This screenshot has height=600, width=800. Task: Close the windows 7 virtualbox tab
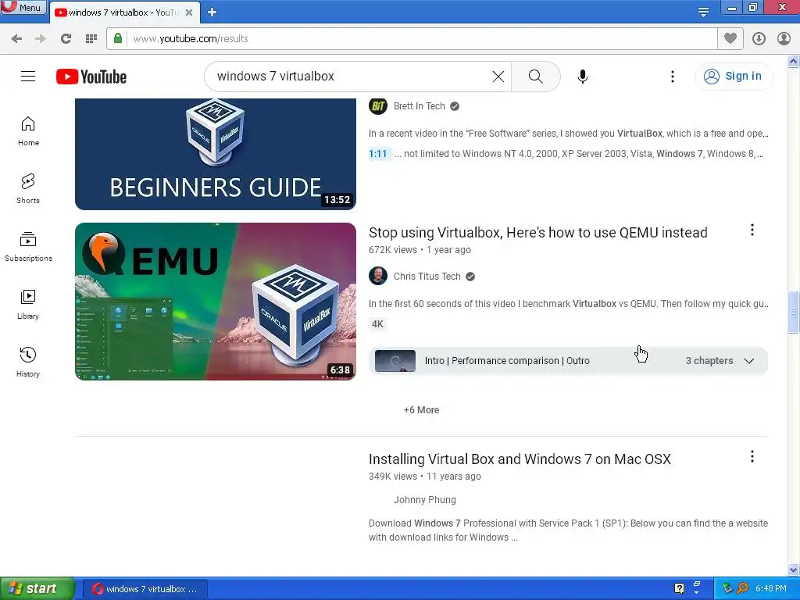(189, 12)
